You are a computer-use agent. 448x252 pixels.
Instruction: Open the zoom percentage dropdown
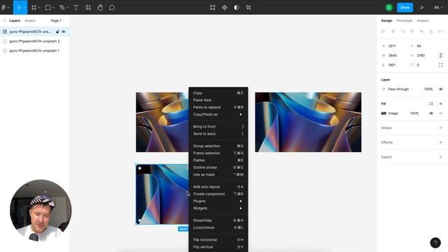coord(438,8)
